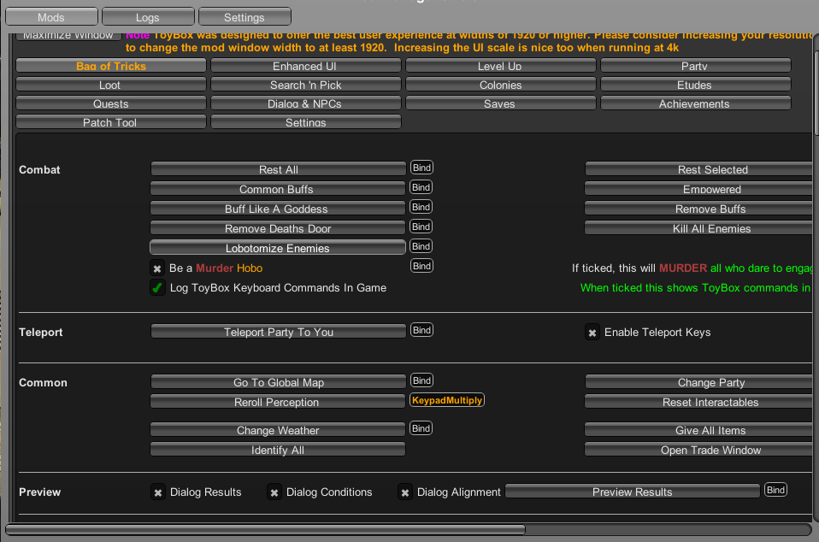Bind a key for Lobotomize Enemies
The height and width of the screenshot is (542, 819).
point(421,246)
